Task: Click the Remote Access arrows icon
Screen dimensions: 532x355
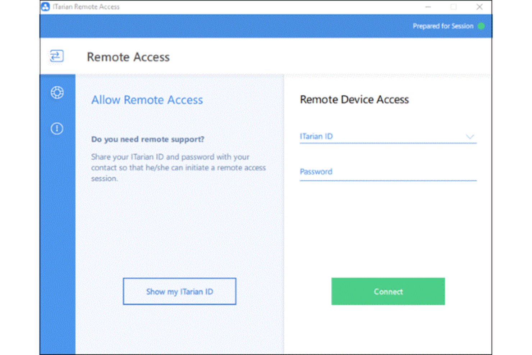Action: pyautogui.click(x=57, y=56)
